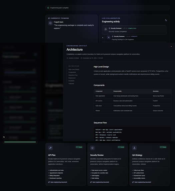Image resolution: width=175 pixels, height=191 pixels.
Task: Click the green progress bar at sidebar bottom
Action: [x=20, y=142]
